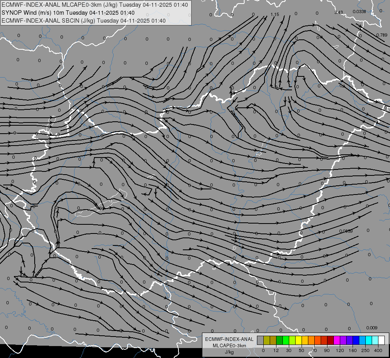
Task: Click the SBCIN title line in the header
Action: click(x=83, y=21)
